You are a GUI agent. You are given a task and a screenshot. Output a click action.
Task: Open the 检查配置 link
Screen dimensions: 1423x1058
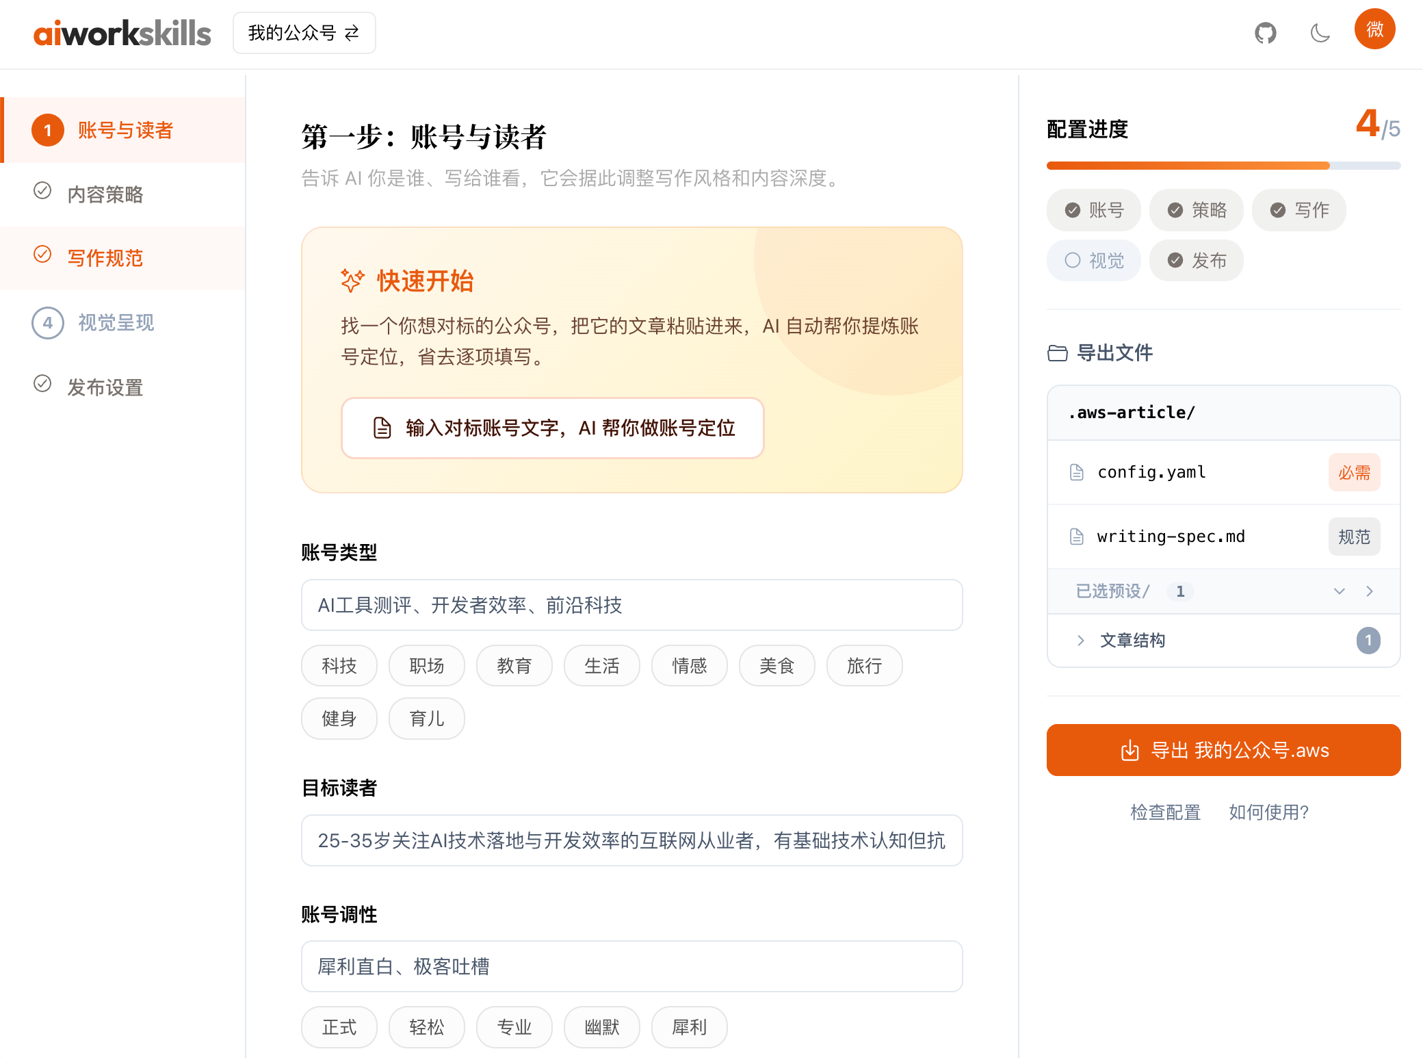tap(1166, 812)
